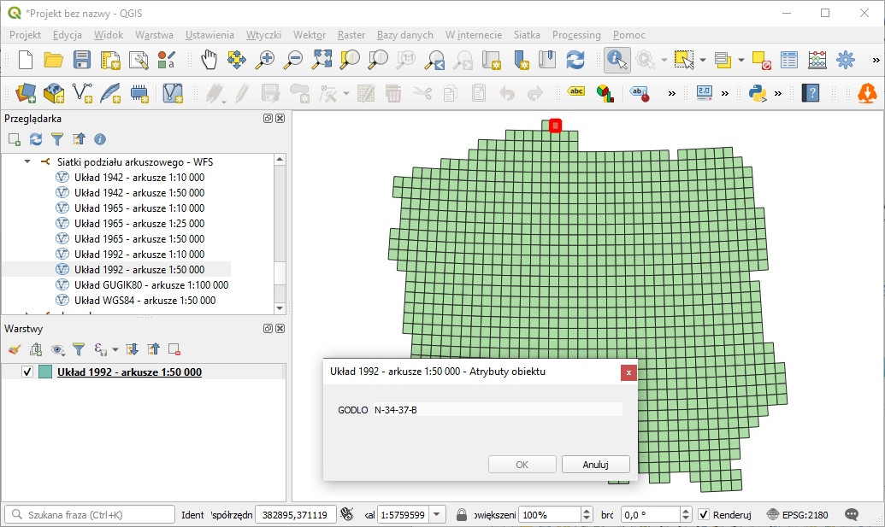
Task: Select the Pan Map hand tool
Action: [x=209, y=60]
